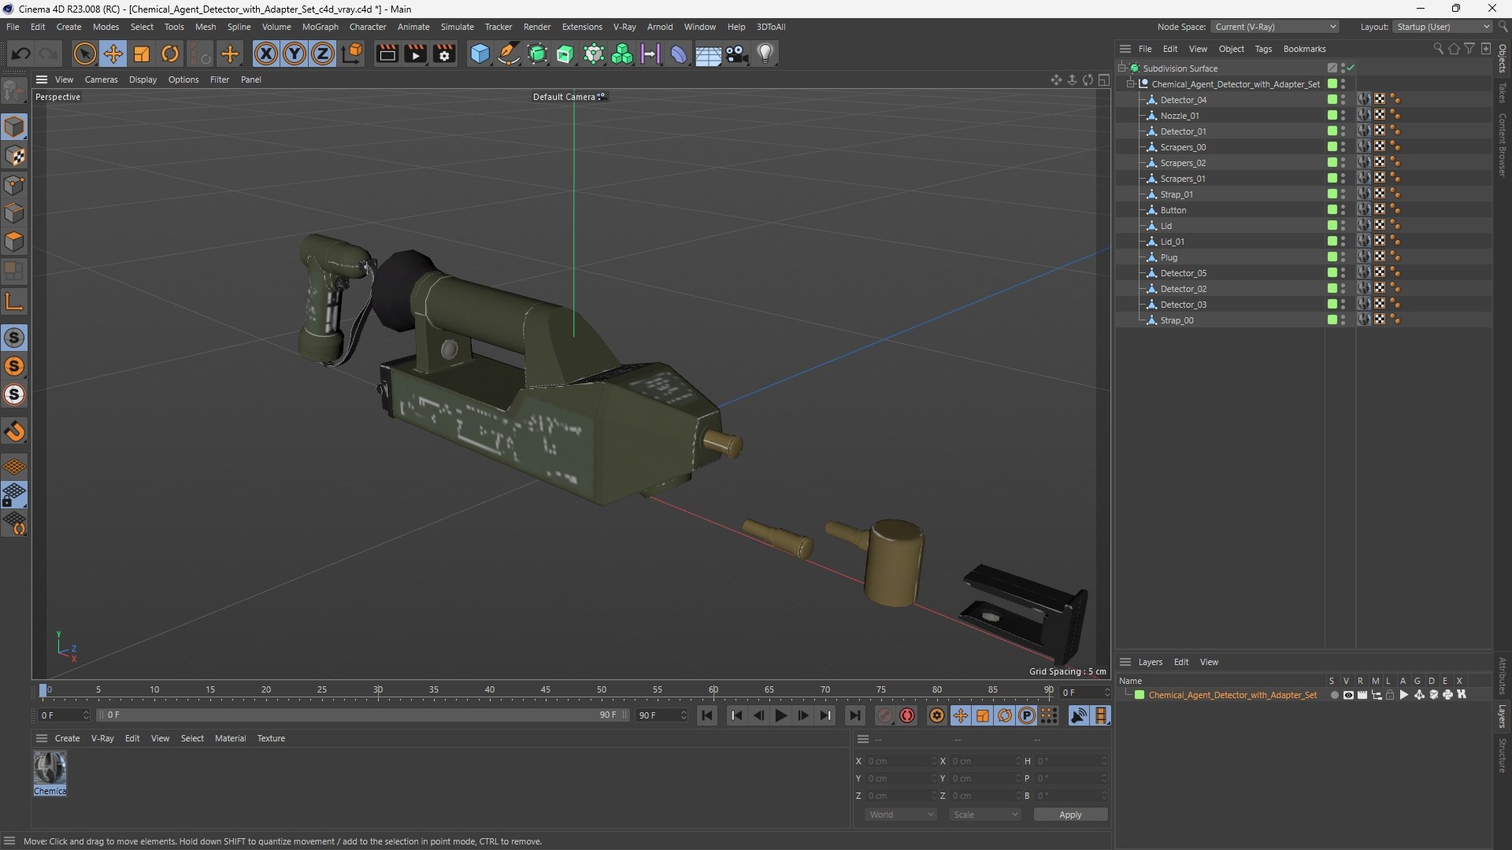Select the Move tool in toolbar
The image size is (1512, 850).
click(113, 54)
